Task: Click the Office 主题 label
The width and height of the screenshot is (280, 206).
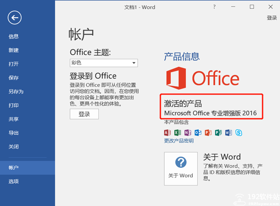Action: click(x=91, y=53)
